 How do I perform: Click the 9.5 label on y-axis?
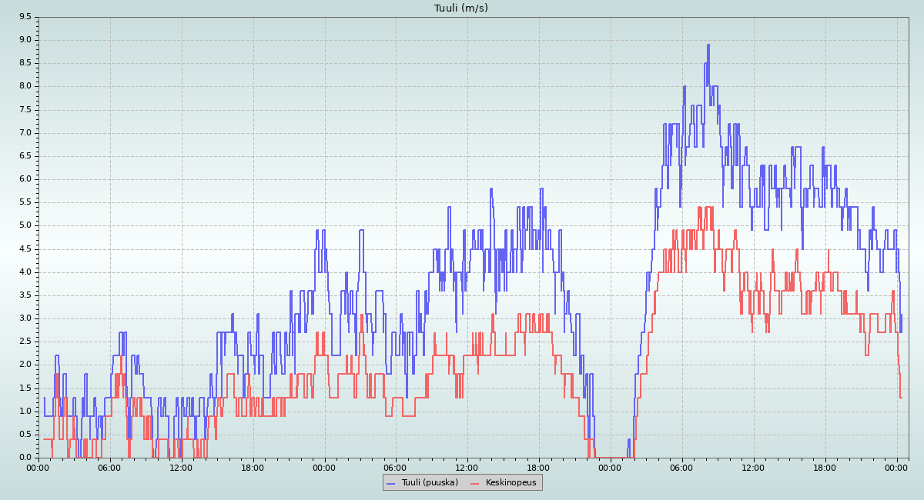pyautogui.click(x=25, y=16)
